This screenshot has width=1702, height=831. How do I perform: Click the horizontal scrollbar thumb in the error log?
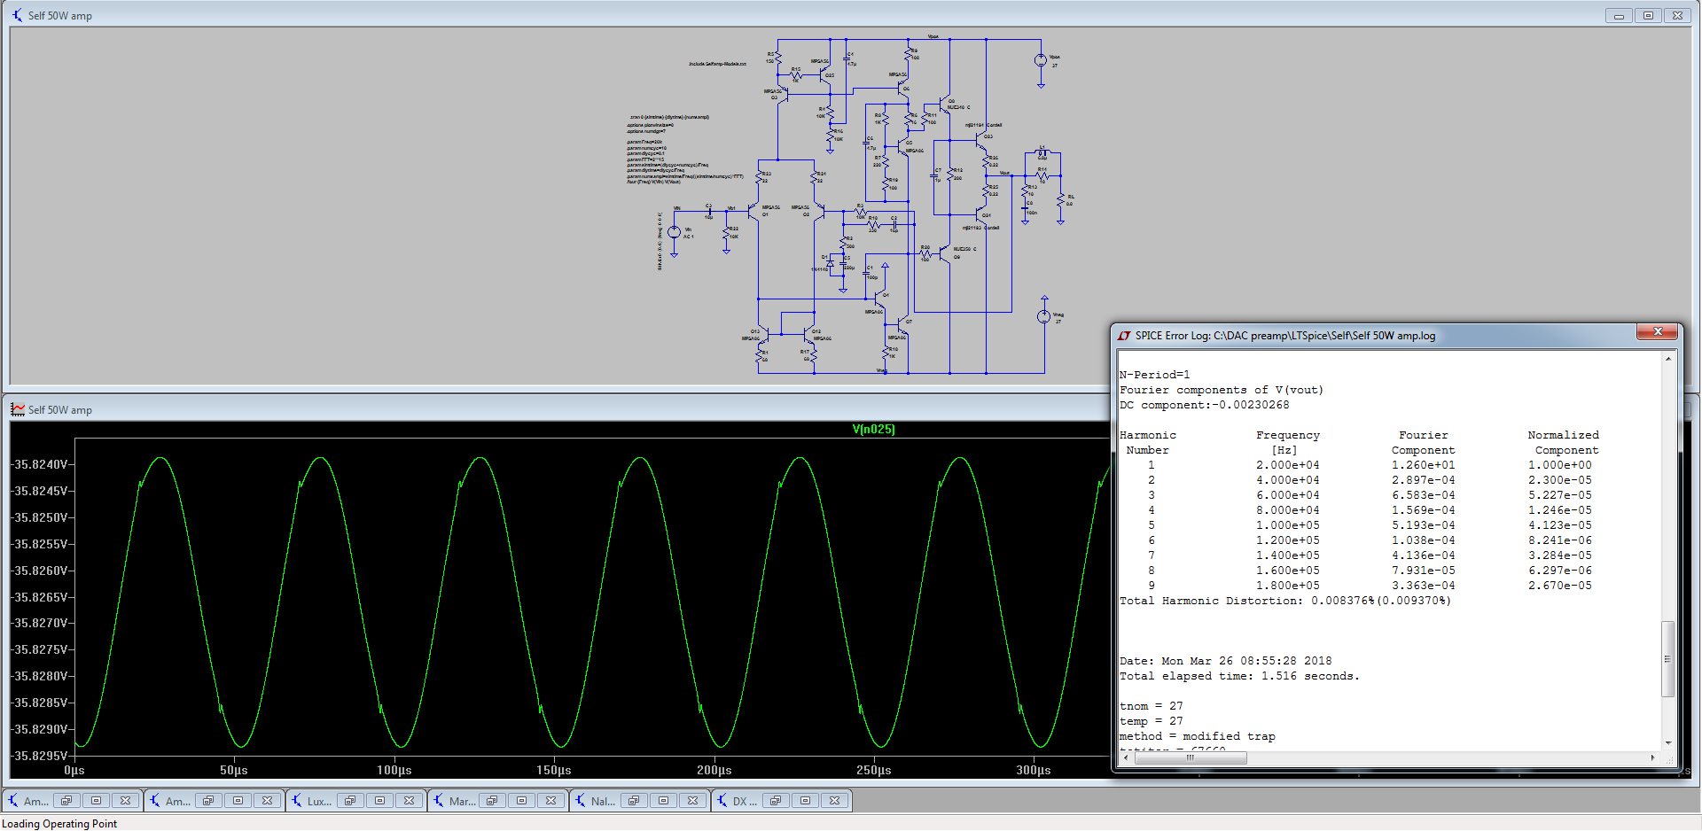[1191, 757]
